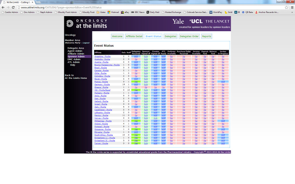Open the WorldPay bookmark
Viewport: 295px width, 184px height.
pos(216,12)
